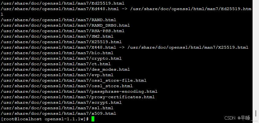Click the x509.html path line
259x123 pixels.
click(x=58, y=114)
